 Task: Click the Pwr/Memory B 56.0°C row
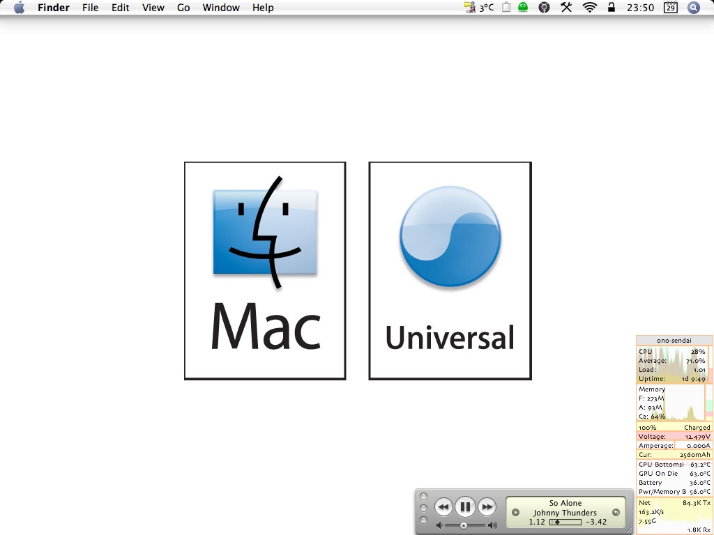674,492
